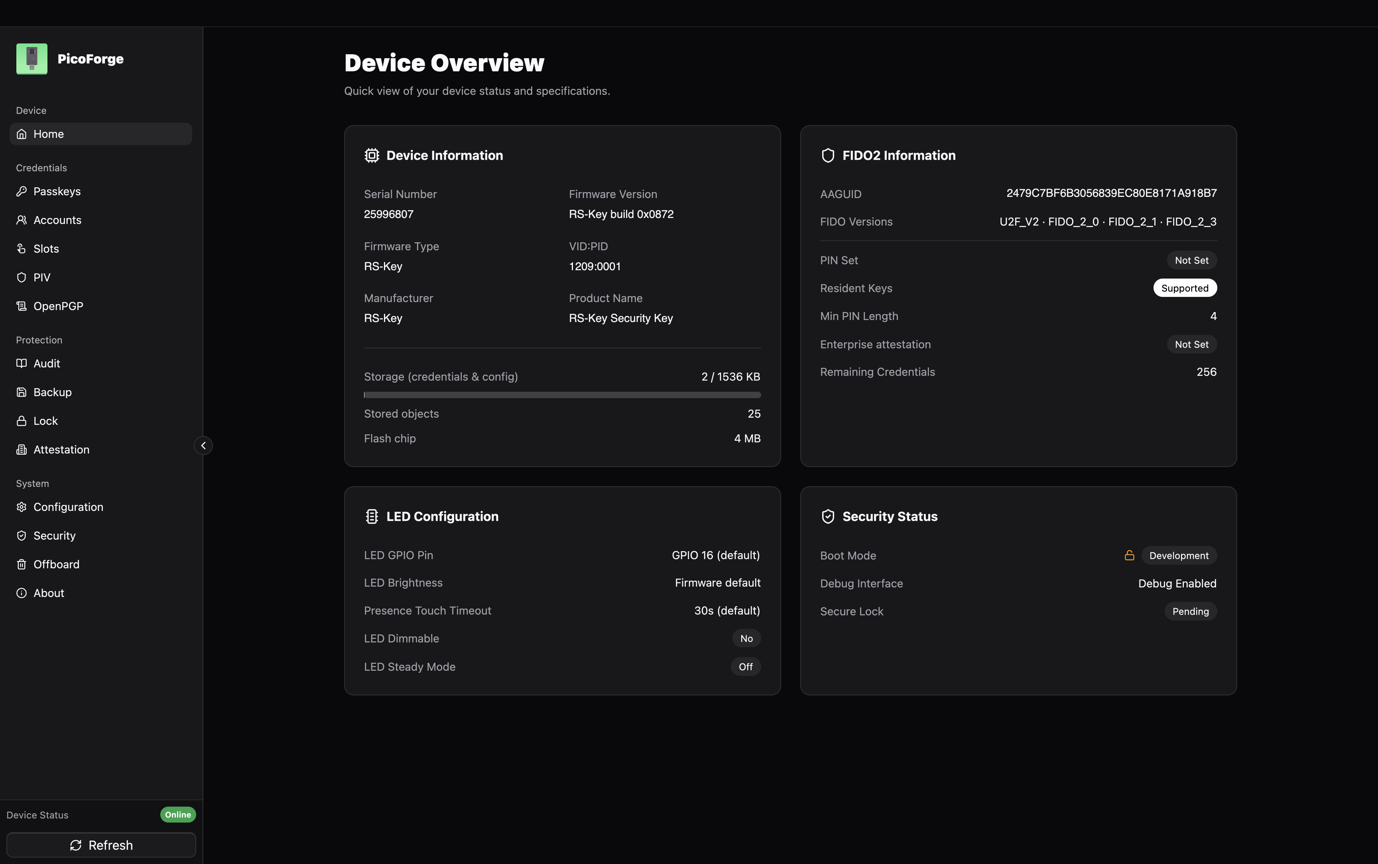Click the storage usage progress bar
This screenshot has width=1378, height=864.
562,395
